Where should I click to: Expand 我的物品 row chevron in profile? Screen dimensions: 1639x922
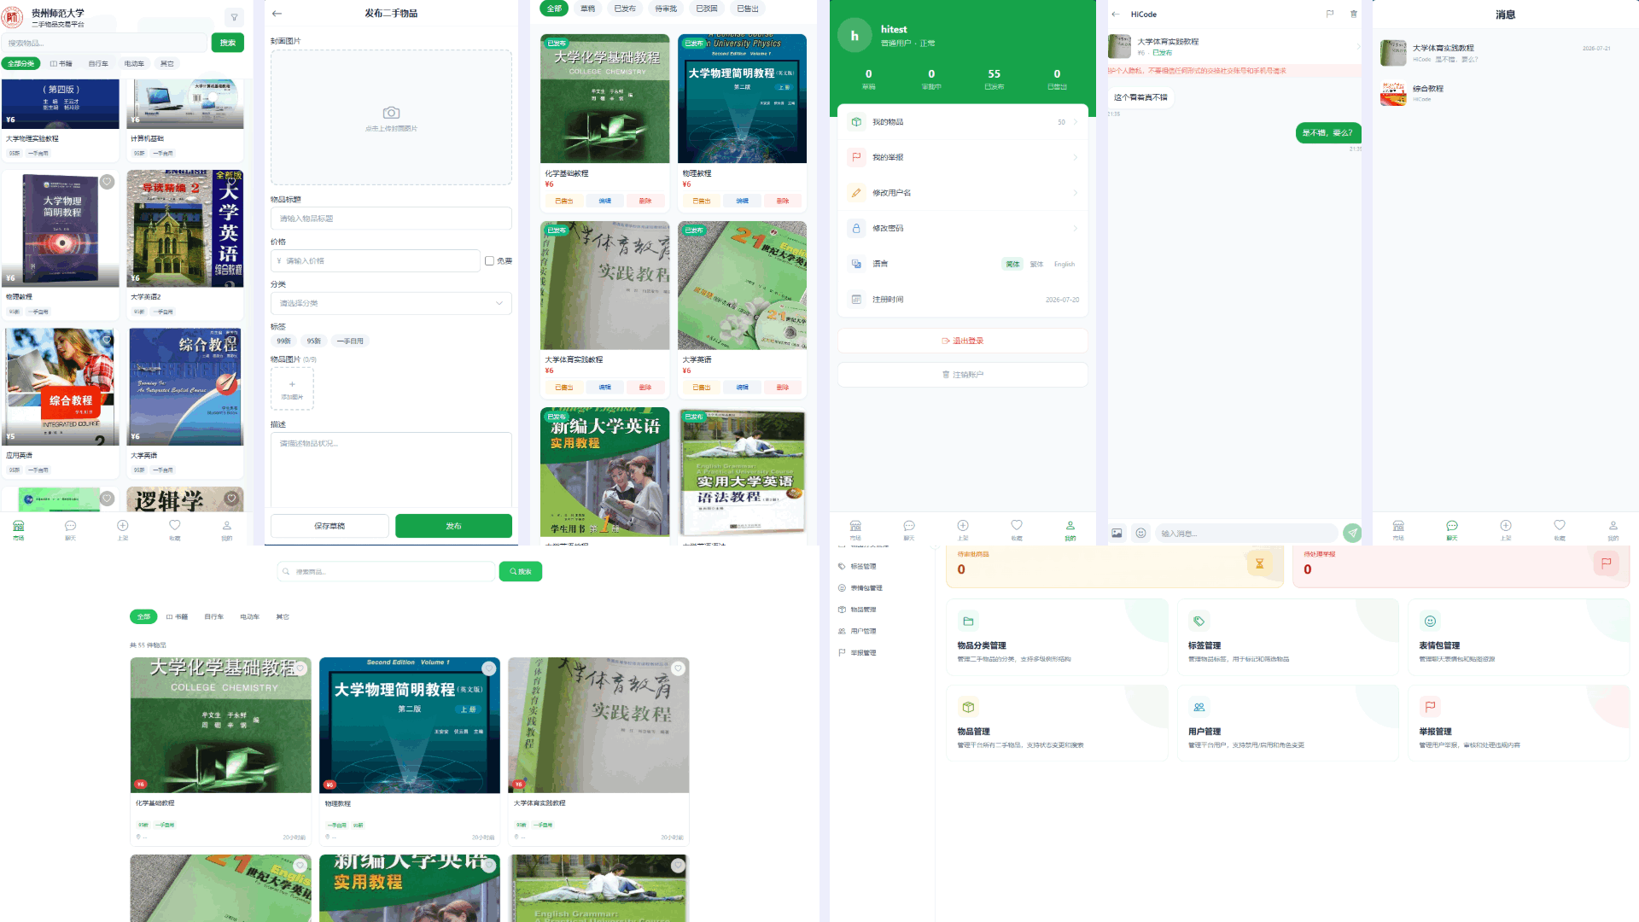(x=1075, y=122)
